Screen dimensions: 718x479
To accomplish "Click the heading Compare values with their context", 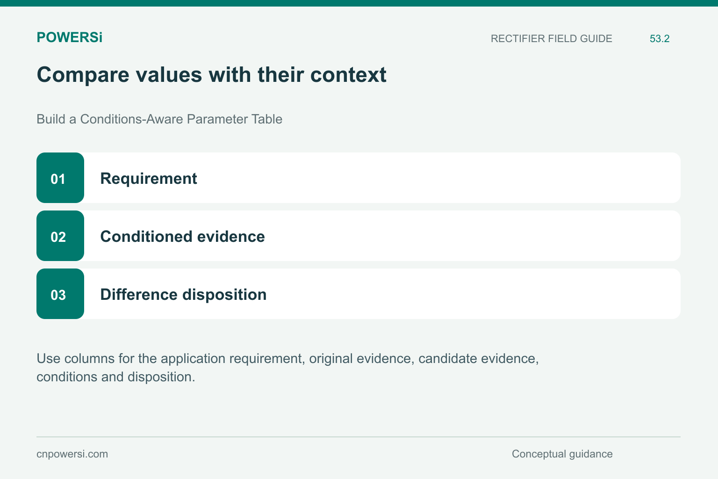I will coord(211,75).
